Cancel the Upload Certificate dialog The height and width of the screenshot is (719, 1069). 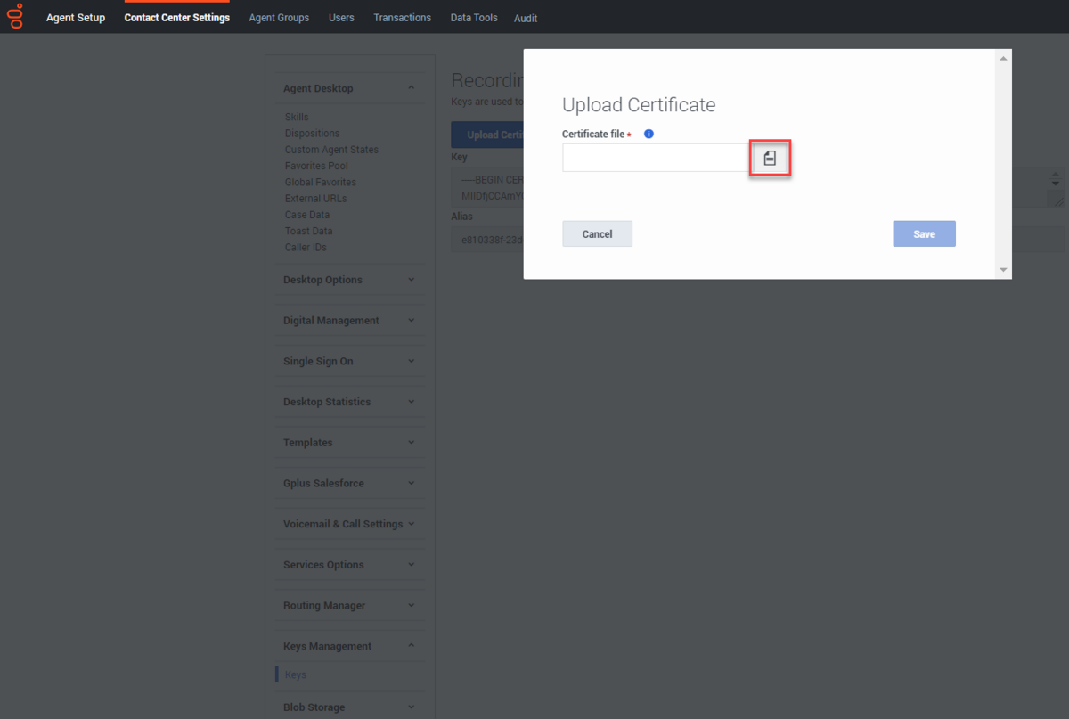pos(597,234)
